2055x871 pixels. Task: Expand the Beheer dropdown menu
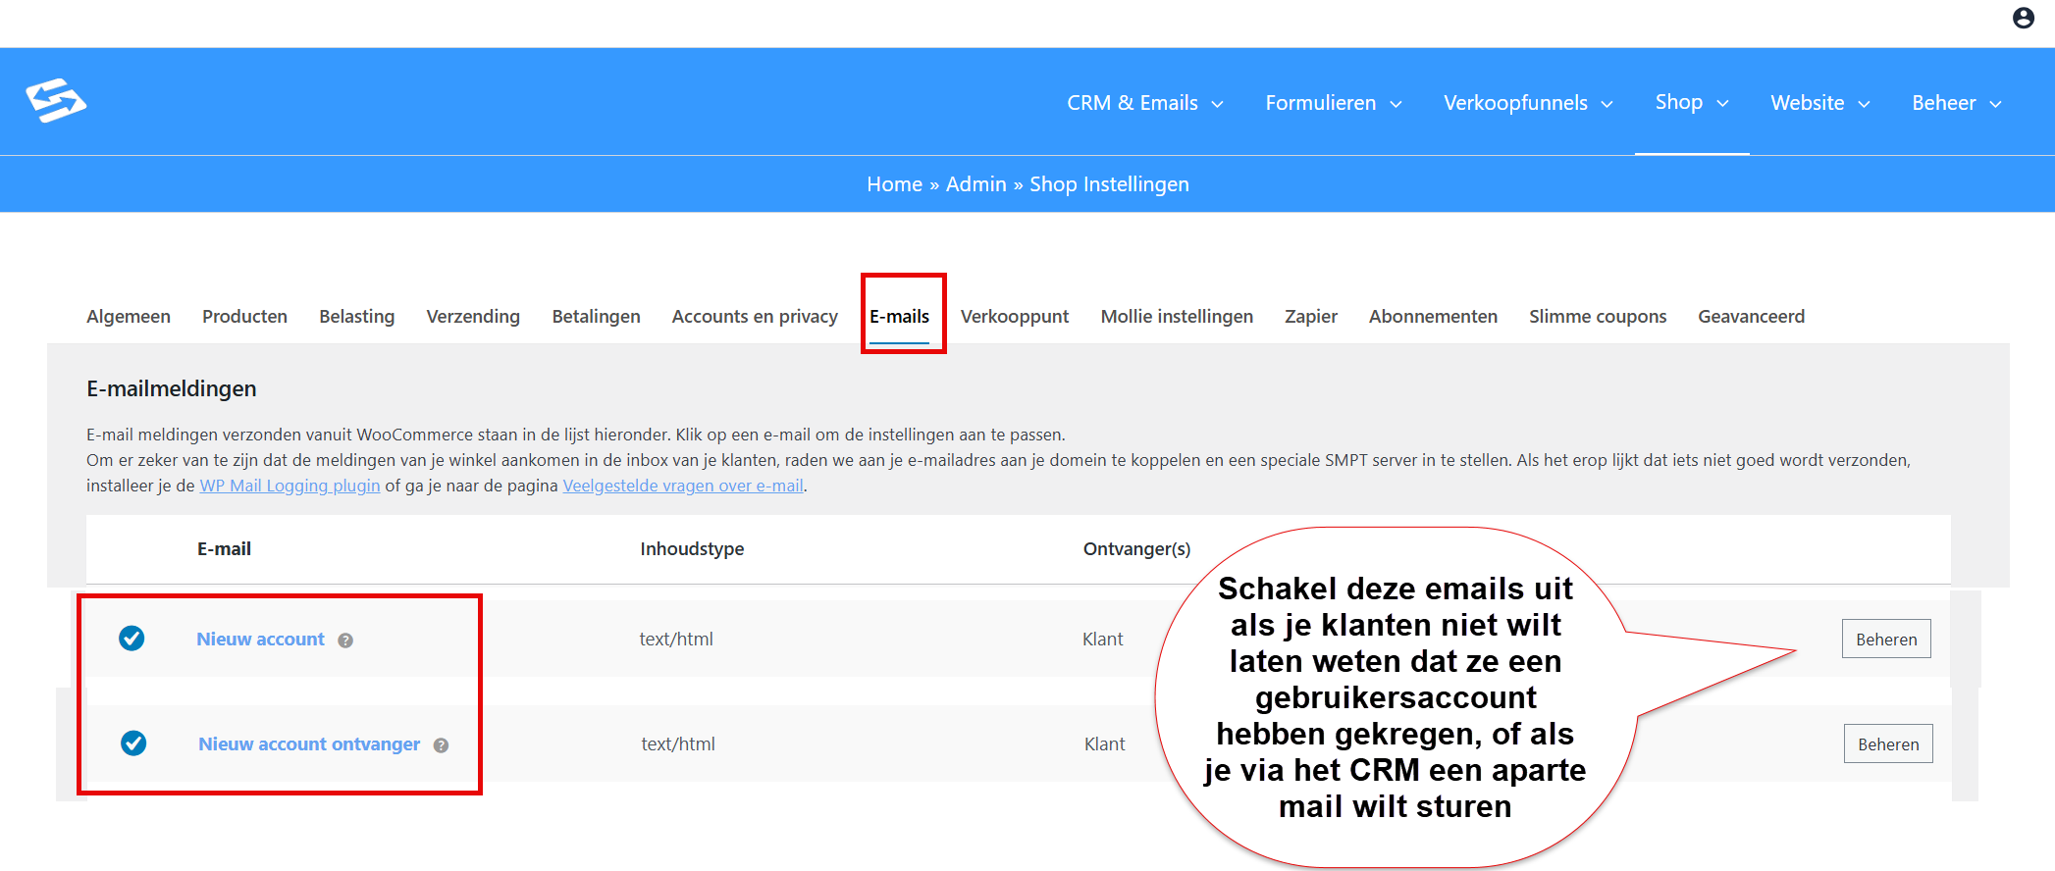click(x=1956, y=103)
